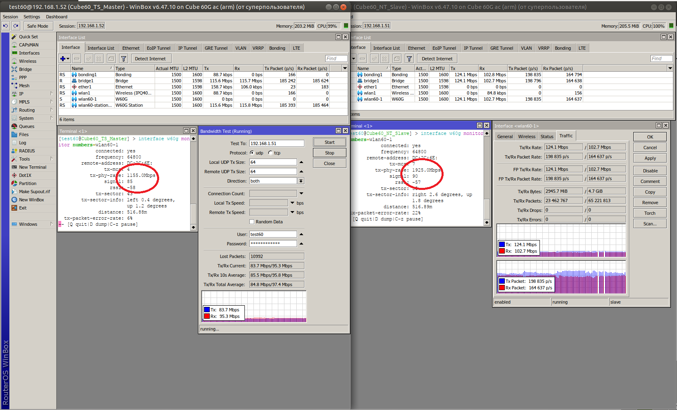Open the Settings menu

point(32,17)
